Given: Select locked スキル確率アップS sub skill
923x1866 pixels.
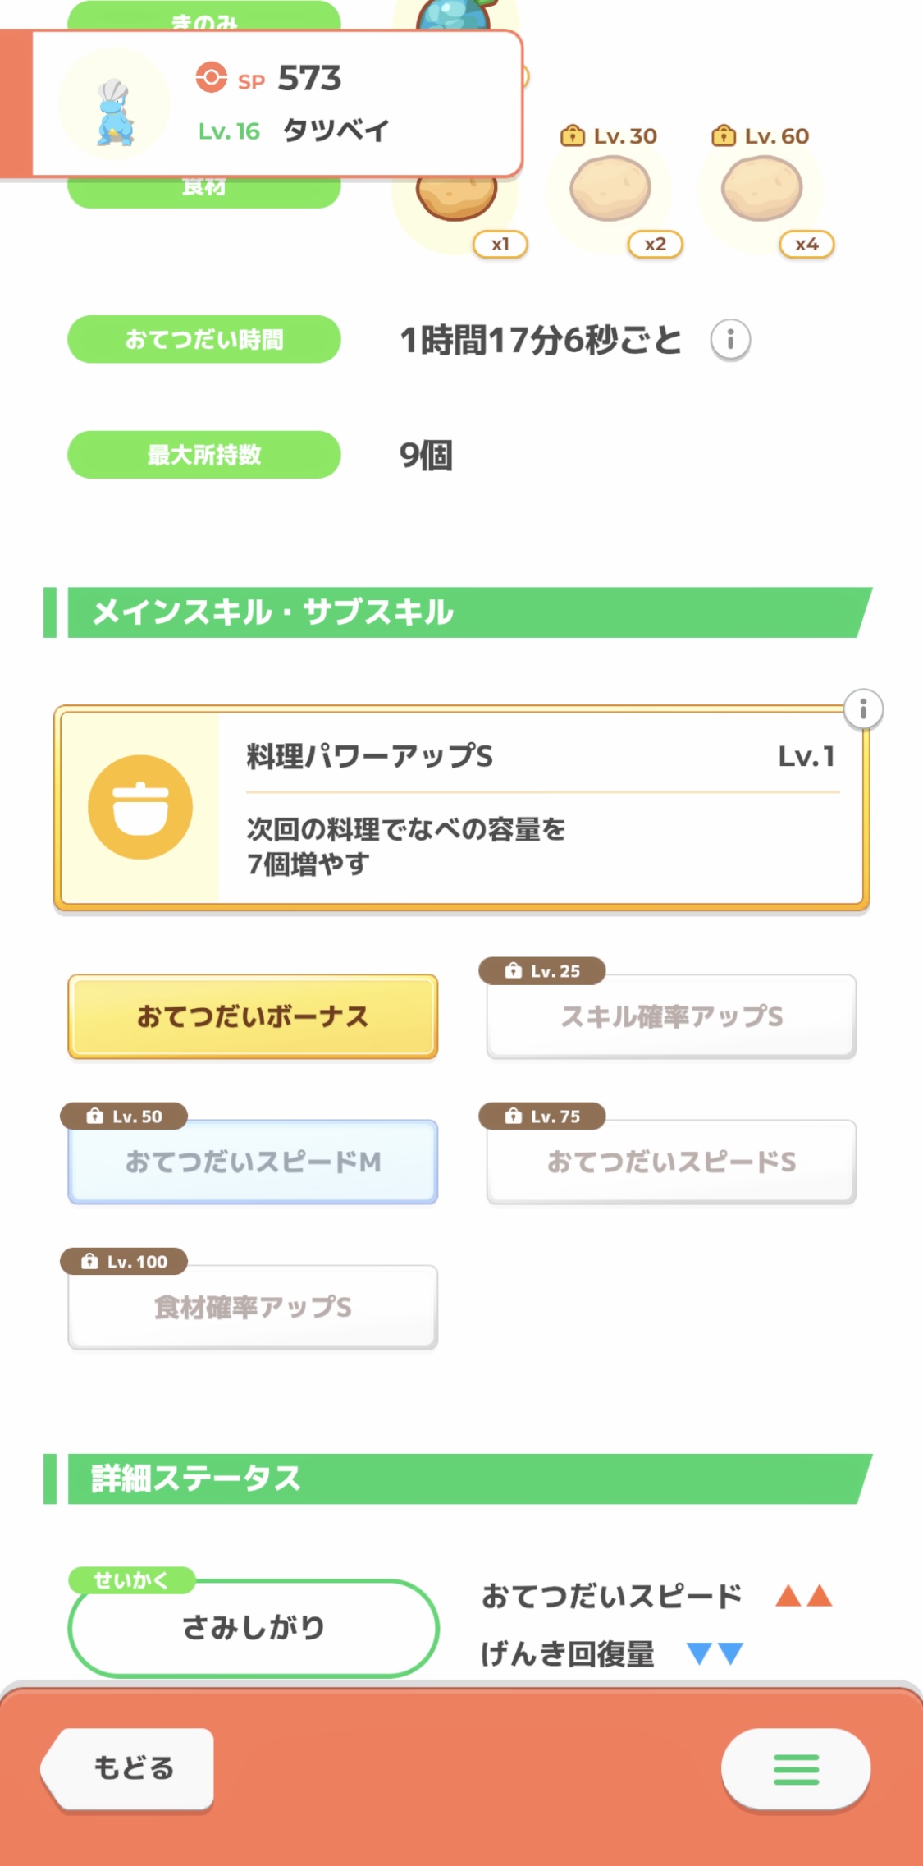Looking at the screenshot, I should (x=671, y=1016).
